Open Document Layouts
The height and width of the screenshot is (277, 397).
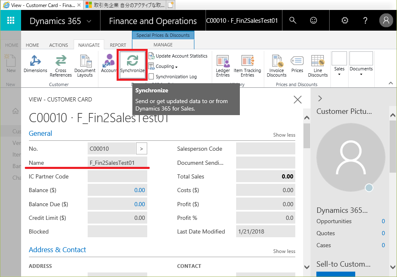pos(85,66)
